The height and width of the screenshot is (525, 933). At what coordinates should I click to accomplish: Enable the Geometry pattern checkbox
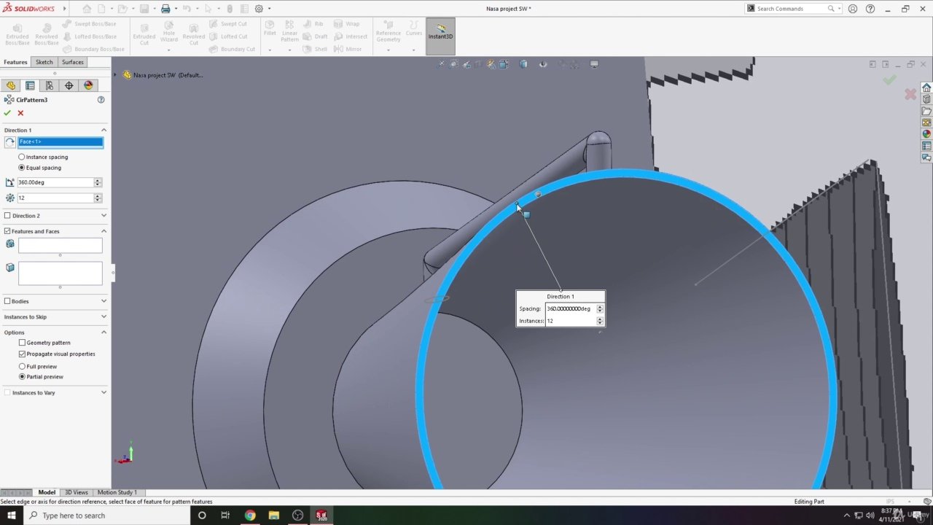[22, 343]
